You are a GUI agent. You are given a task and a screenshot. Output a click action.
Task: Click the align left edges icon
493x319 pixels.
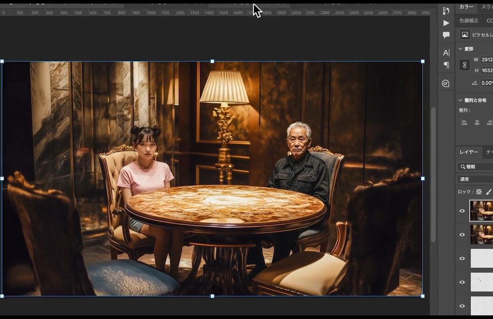coord(464,123)
